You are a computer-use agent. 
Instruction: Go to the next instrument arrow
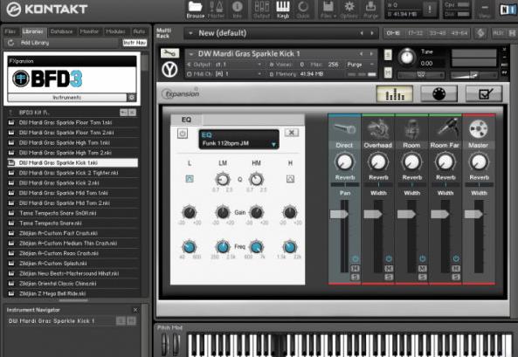(371, 54)
